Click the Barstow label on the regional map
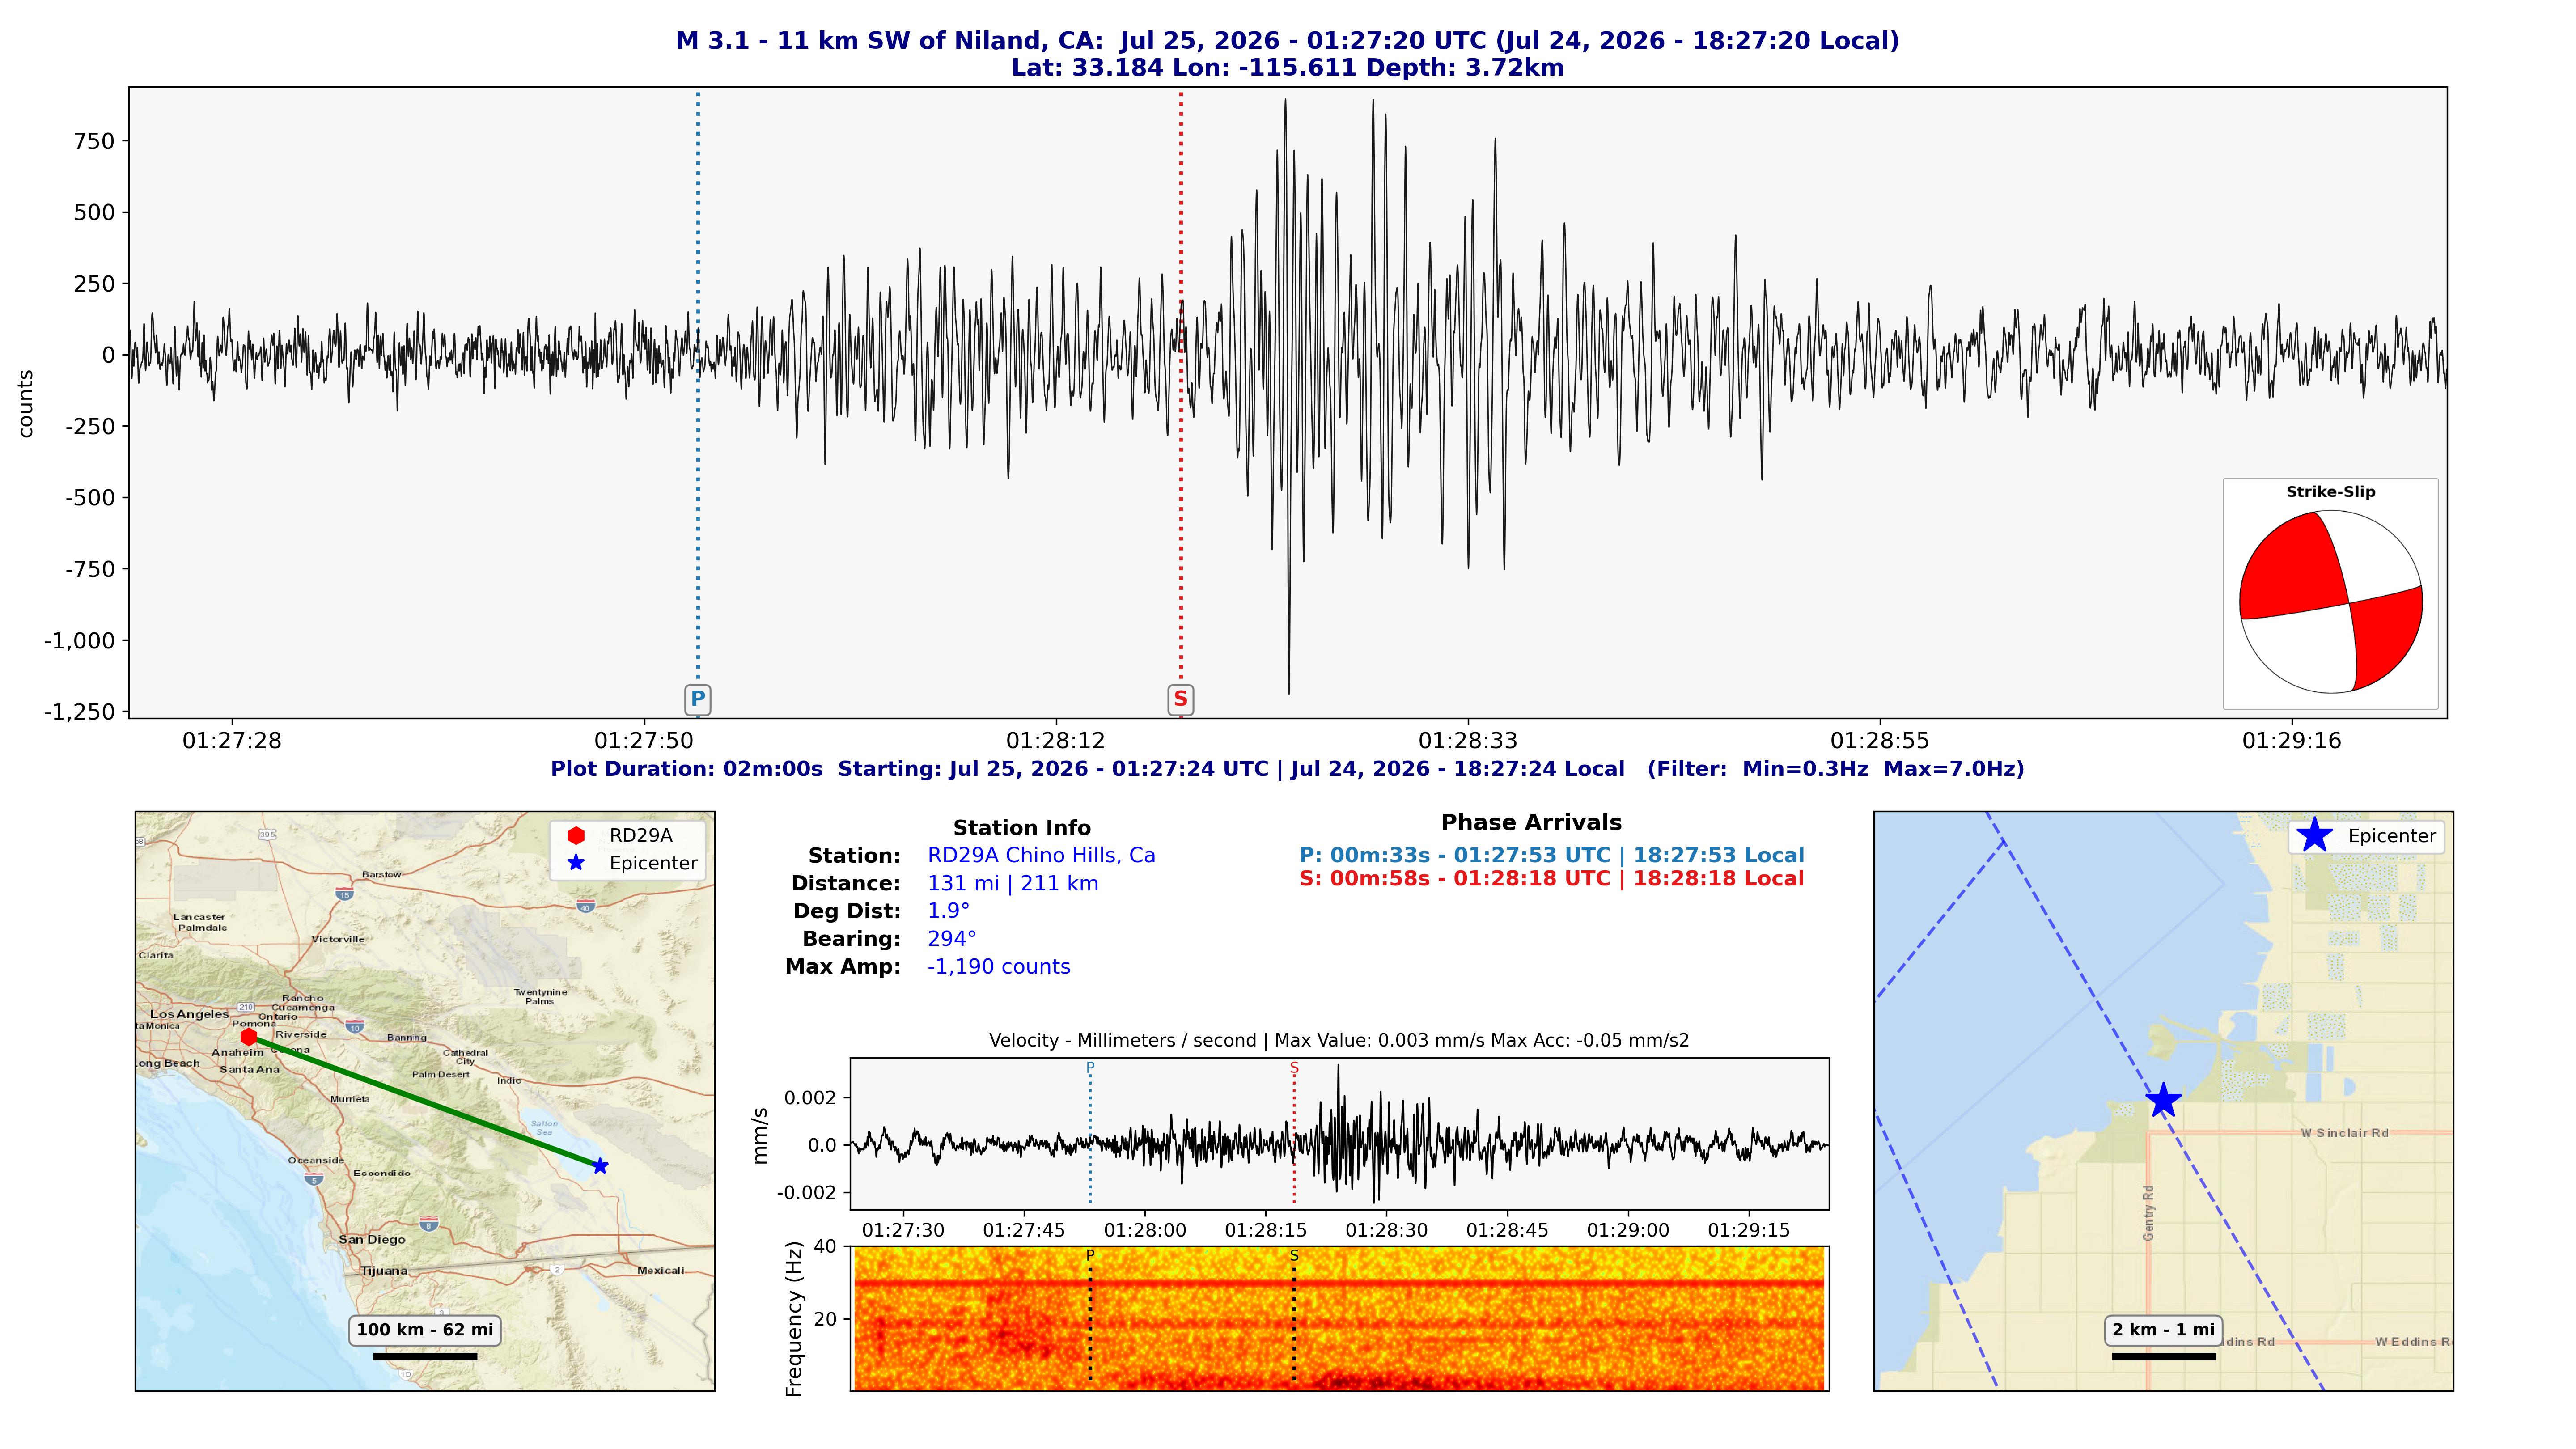Image resolution: width=2576 pixels, height=1449 pixels. click(381, 875)
